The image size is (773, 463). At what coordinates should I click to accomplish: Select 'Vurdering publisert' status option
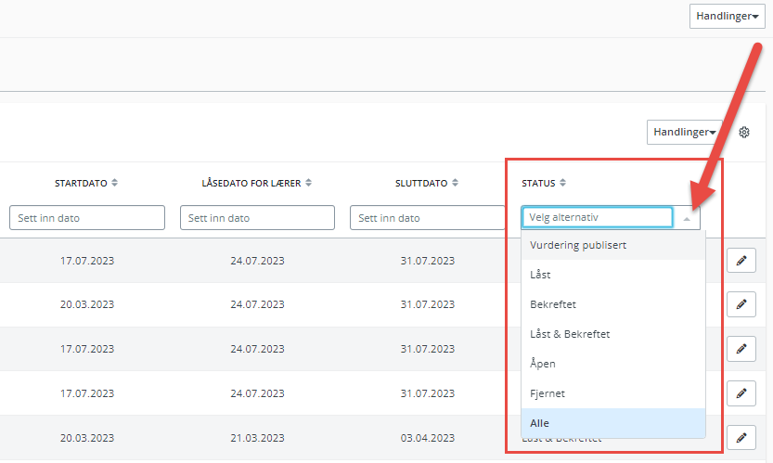(x=613, y=245)
